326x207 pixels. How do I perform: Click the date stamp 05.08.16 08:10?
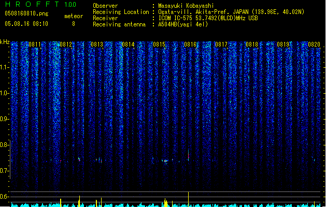click(26, 24)
